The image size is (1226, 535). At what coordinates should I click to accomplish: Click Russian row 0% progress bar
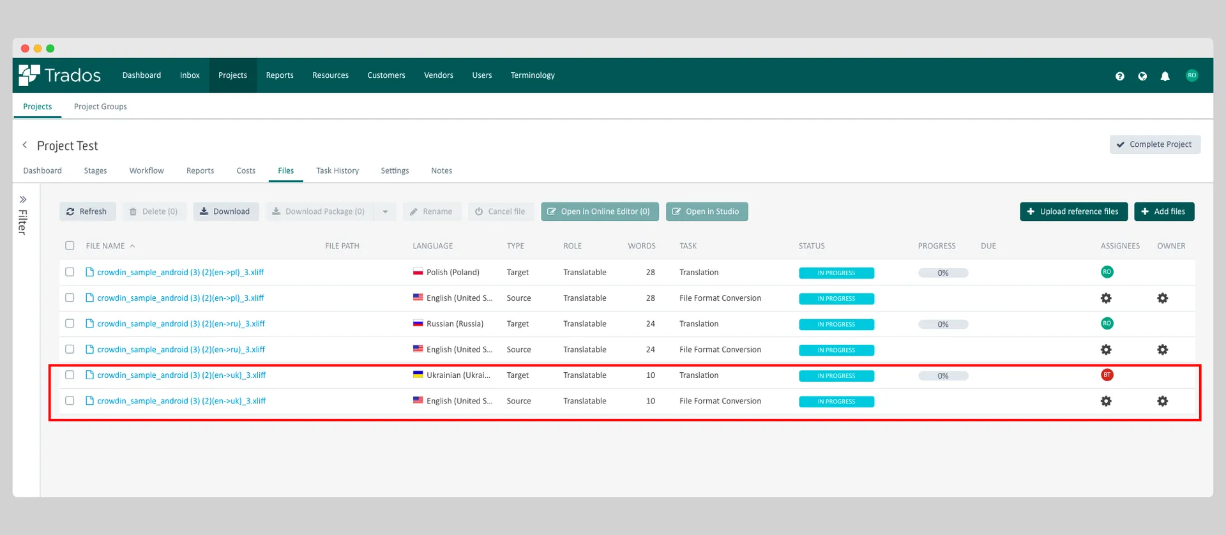pyautogui.click(x=943, y=324)
